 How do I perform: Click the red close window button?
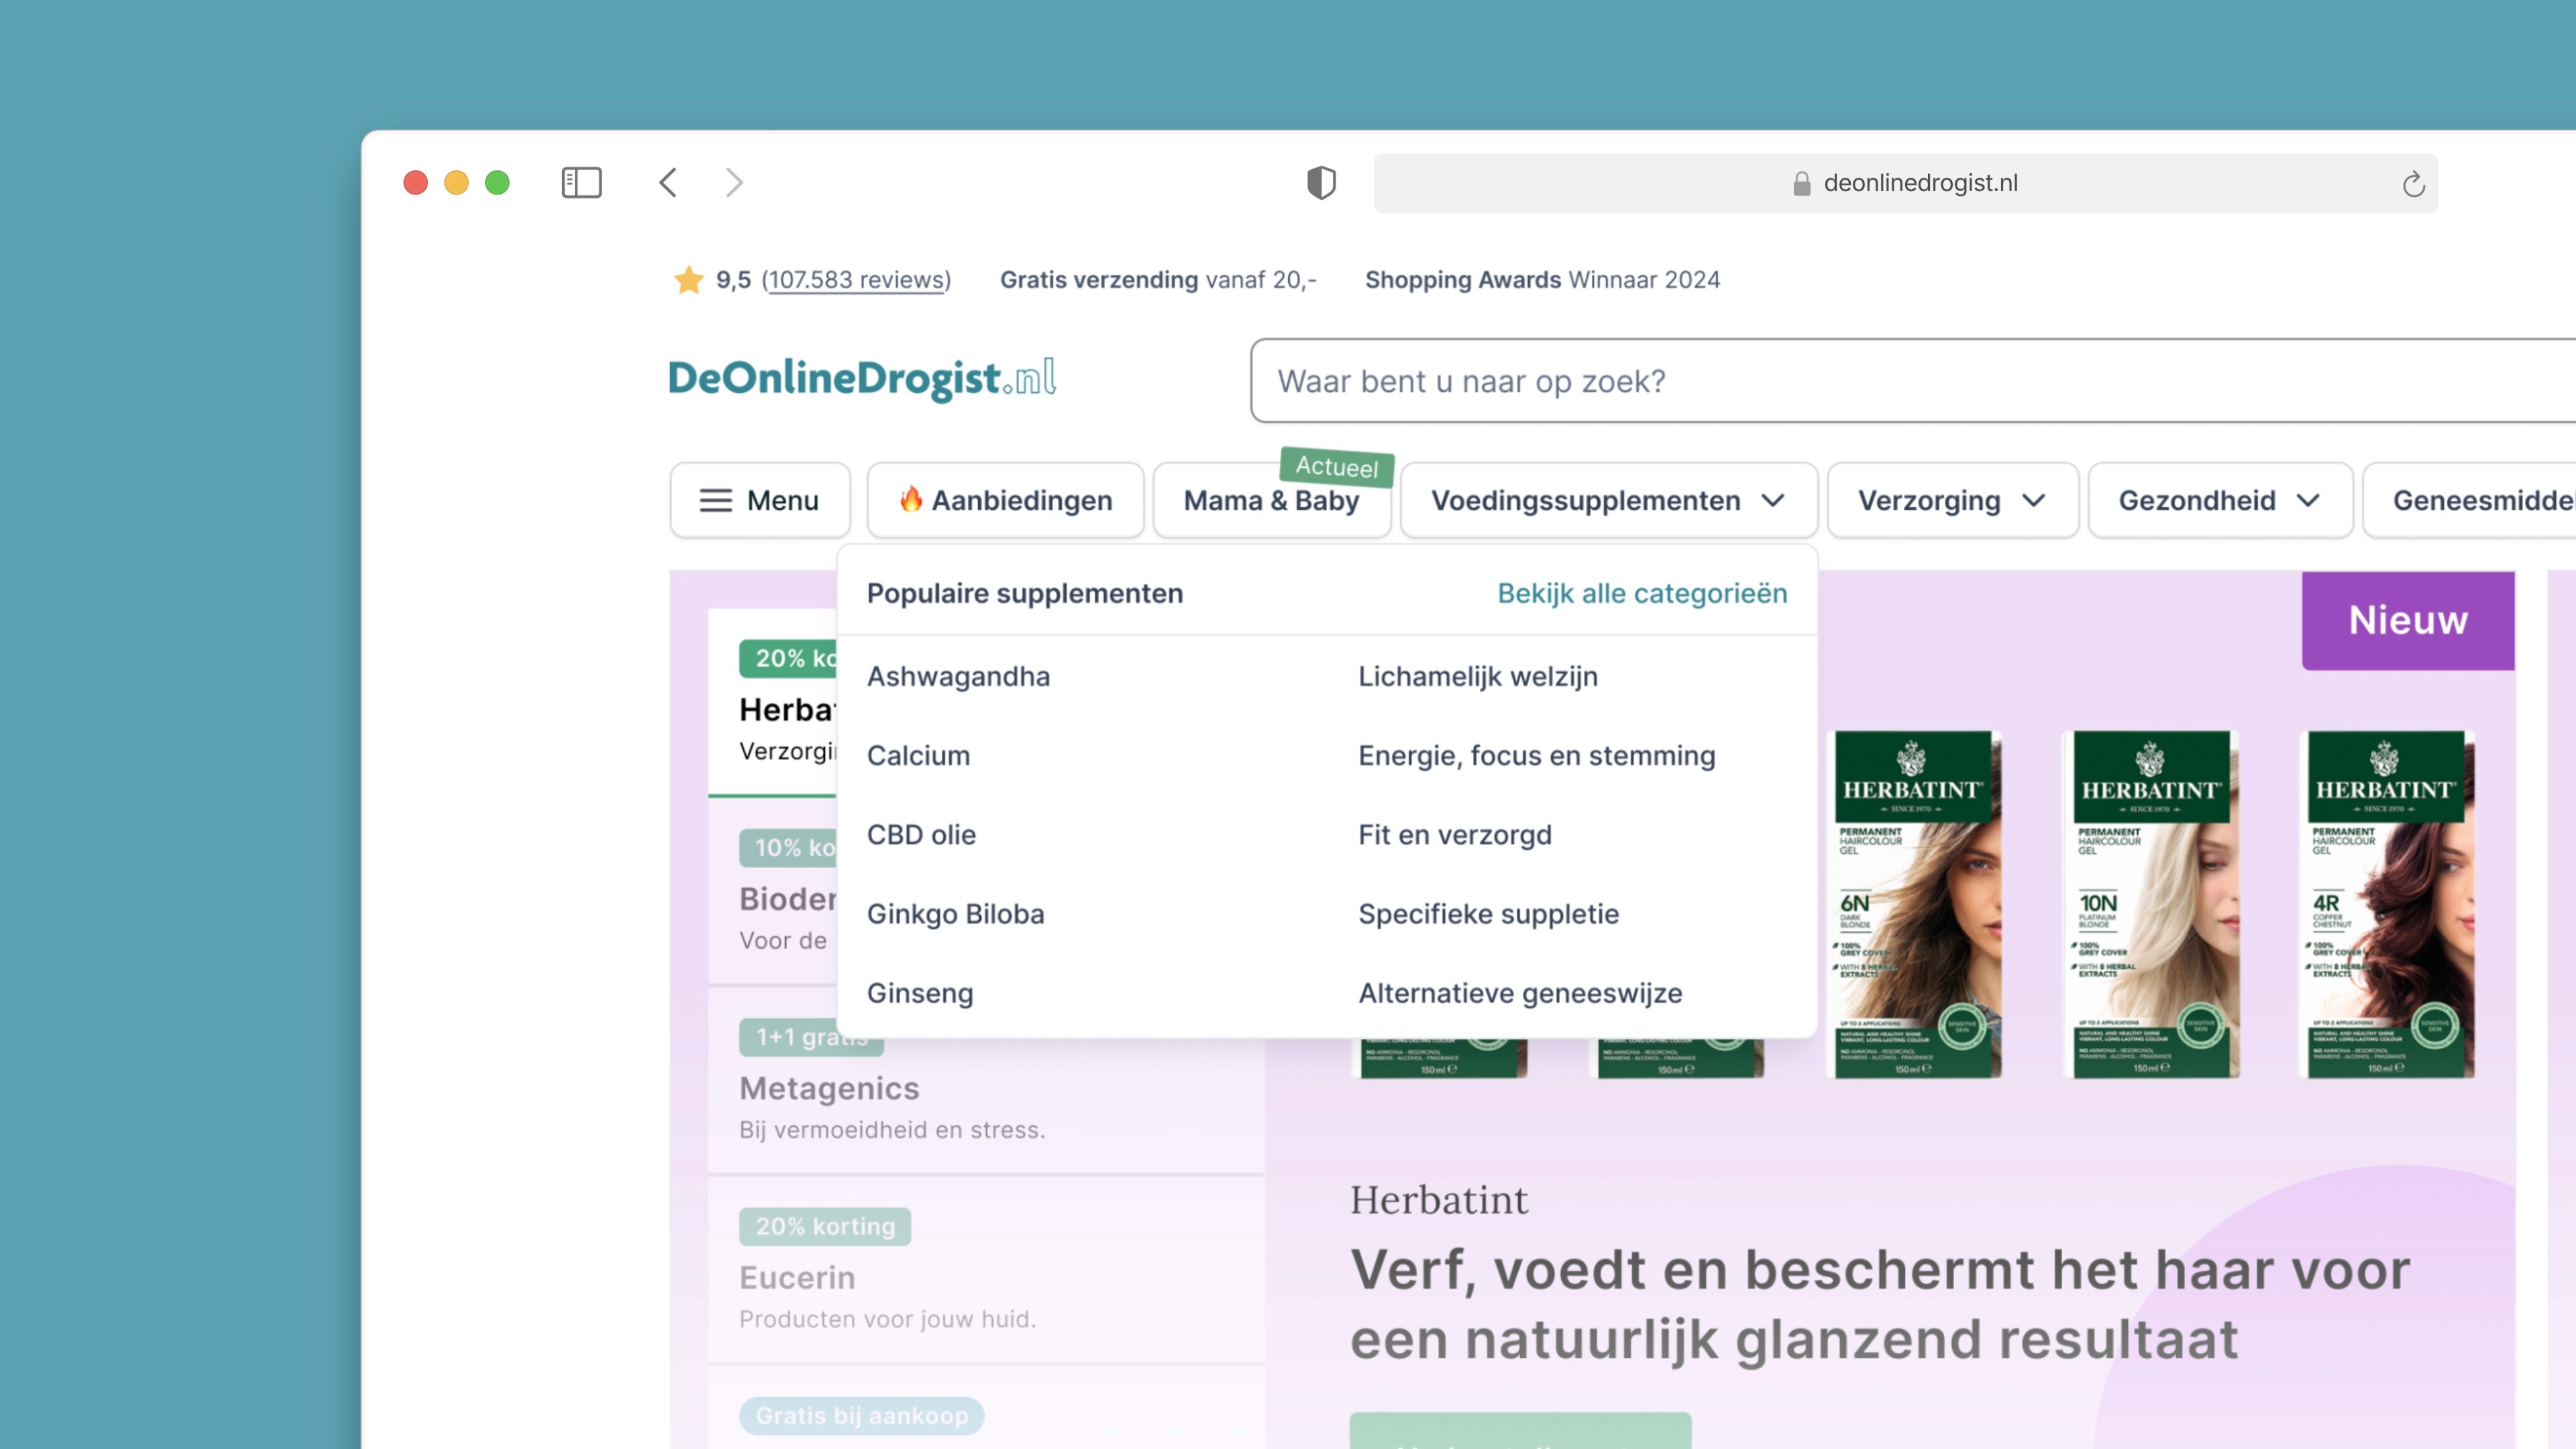coord(416,182)
